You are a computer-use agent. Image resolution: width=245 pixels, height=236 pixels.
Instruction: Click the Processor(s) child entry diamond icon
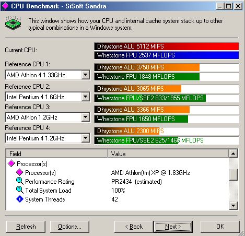[19, 172]
